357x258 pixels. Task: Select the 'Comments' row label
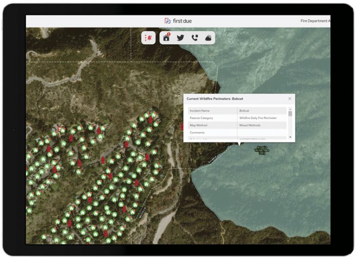pos(197,132)
